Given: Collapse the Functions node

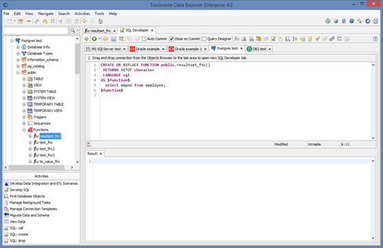Looking at the screenshot, I should [x=24, y=130].
